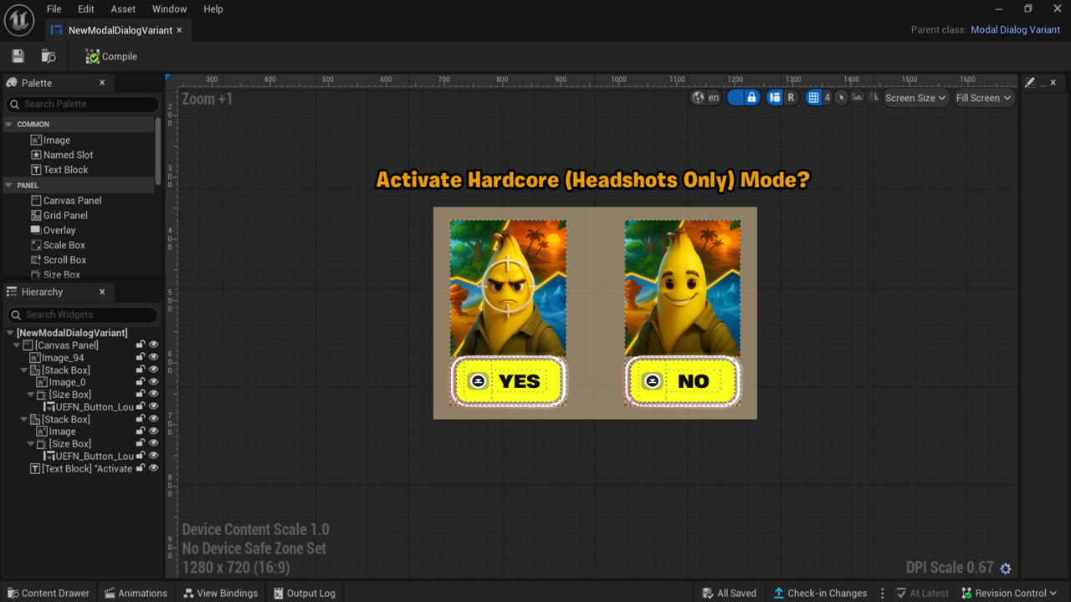Click the pointer selection mode icon

click(x=842, y=97)
